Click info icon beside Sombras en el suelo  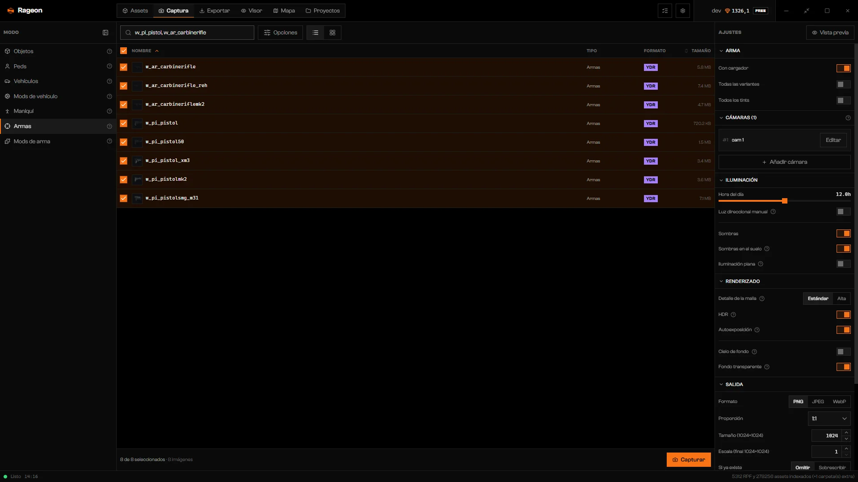tap(767, 249)
